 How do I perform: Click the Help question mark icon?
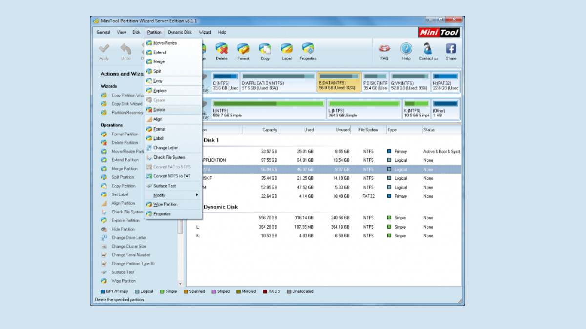406,49
